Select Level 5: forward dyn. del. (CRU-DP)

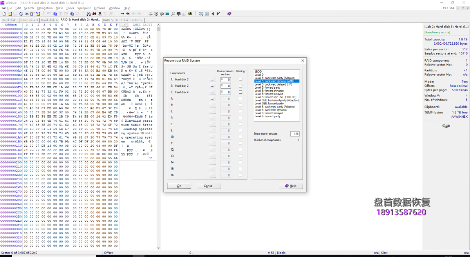click(x=277, y=97)
